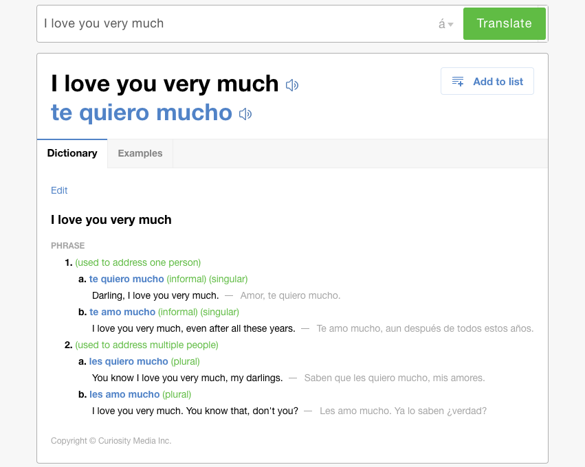Image resolution: width=585 pixels, height=467 pixels.
Task: Open 'te quiero mucho' entry in definition 1a
Action: (x=126, y=279)
